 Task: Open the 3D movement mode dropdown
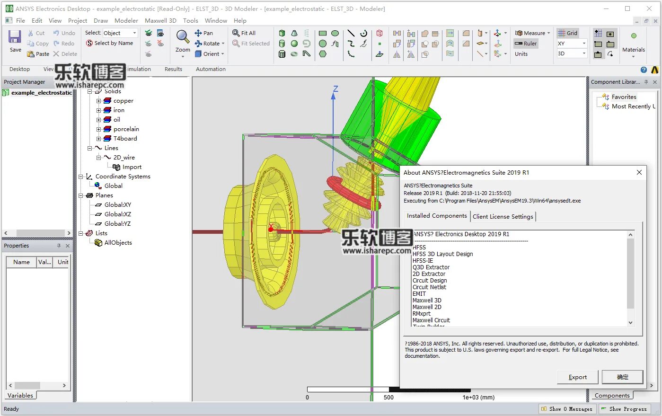(x=584, y=53)
